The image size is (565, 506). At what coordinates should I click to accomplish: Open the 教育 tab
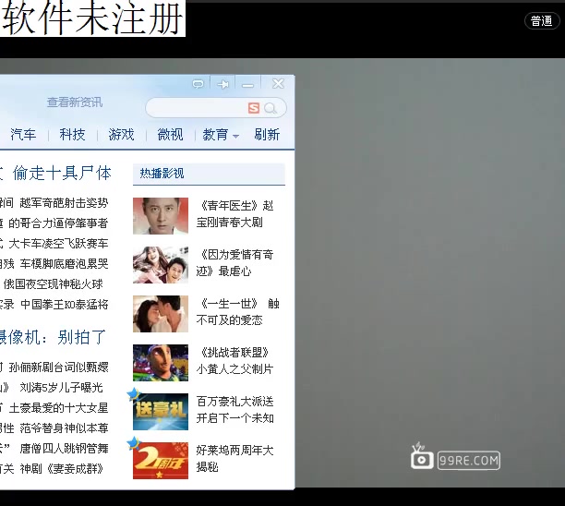pos(215,135)
